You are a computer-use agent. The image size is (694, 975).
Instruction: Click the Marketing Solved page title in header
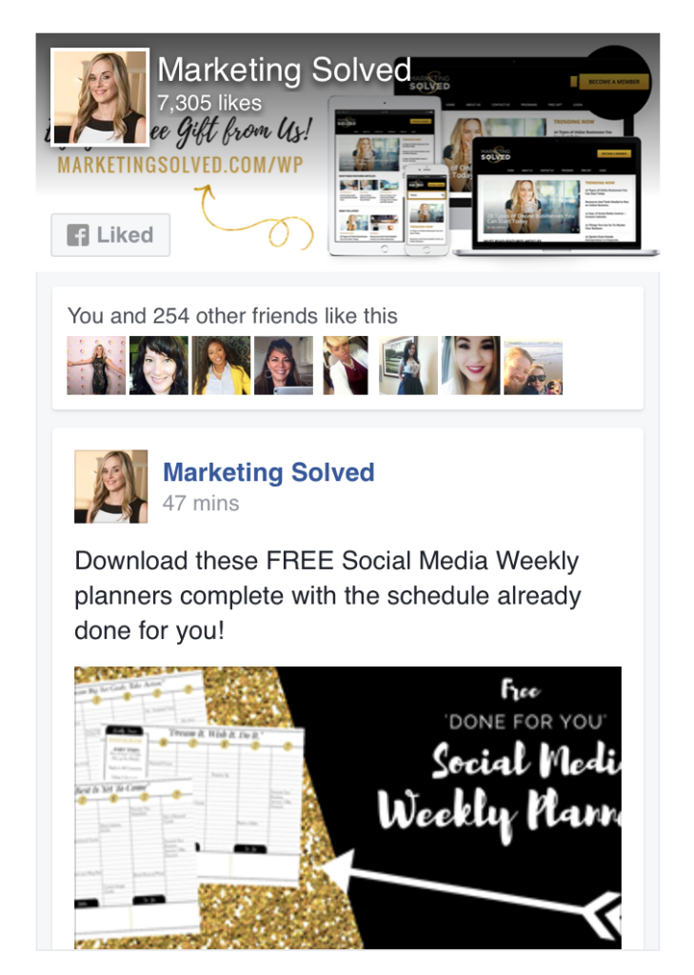click(285, 70)
